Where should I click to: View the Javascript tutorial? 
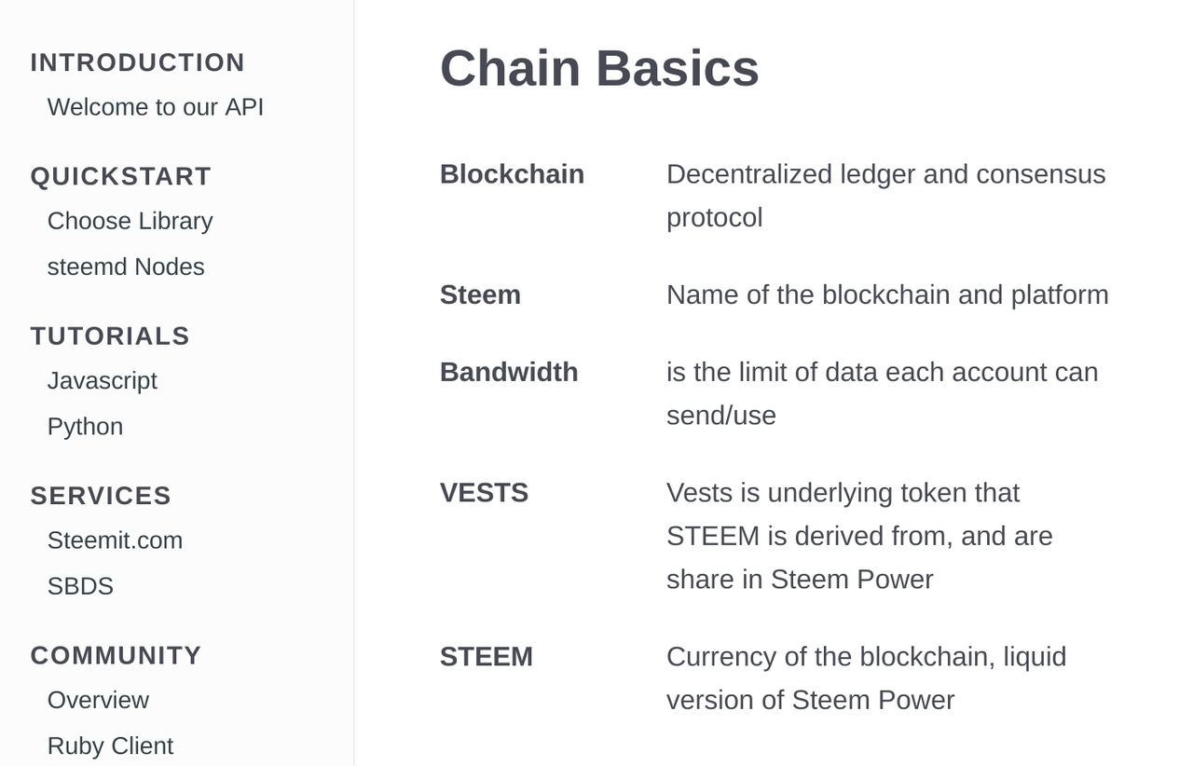tap(103, 380)
